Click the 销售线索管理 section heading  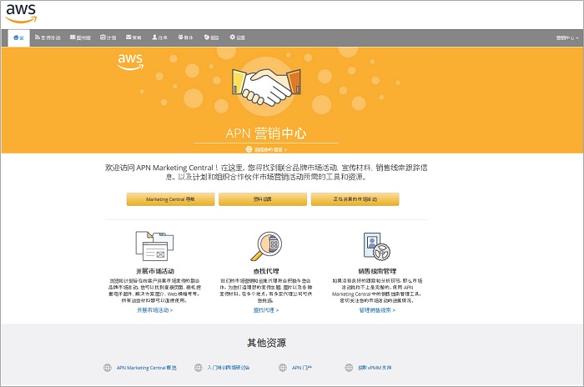pyautogui.click(x=377, y=271)
